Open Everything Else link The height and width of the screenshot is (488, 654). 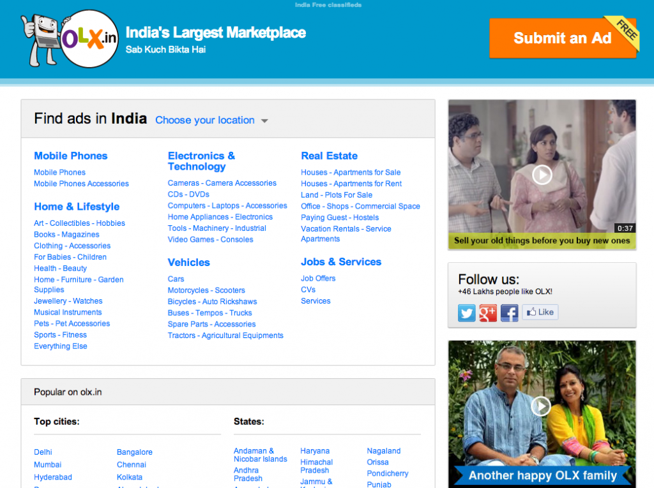61,346
